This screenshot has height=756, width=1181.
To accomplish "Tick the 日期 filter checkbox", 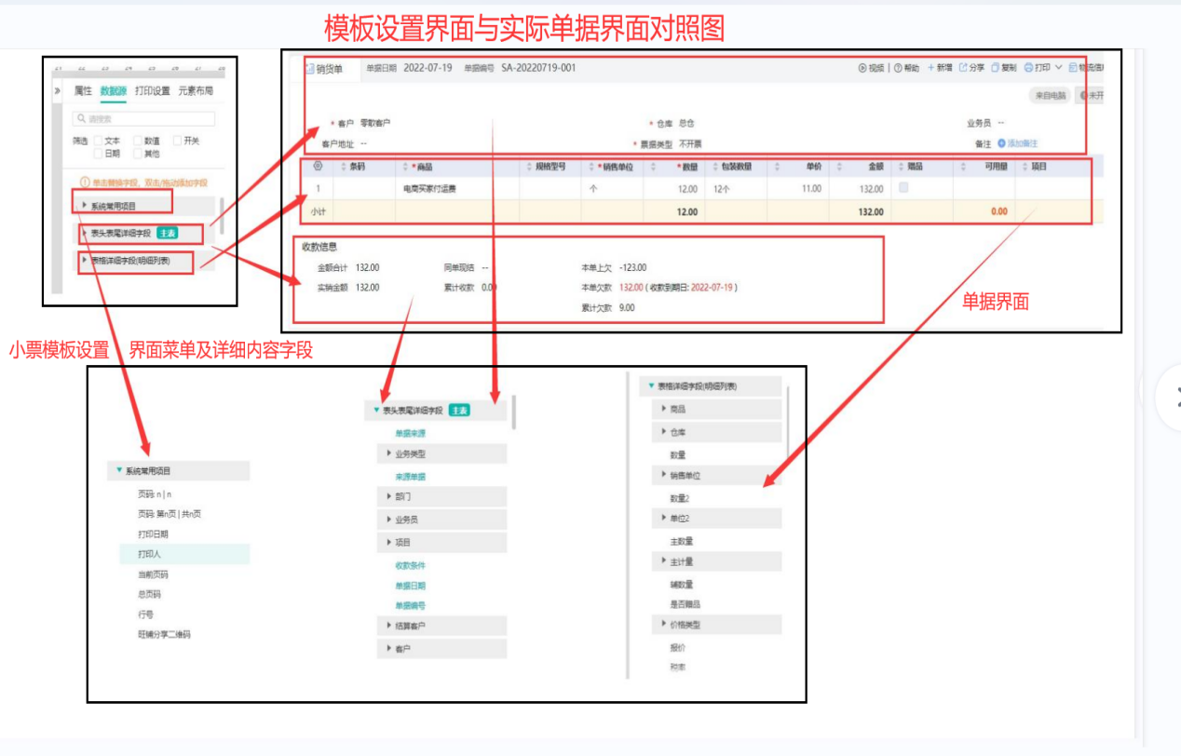I will [98, 154].
